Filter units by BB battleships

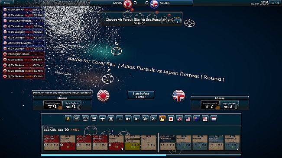click(x=85, y=118)
